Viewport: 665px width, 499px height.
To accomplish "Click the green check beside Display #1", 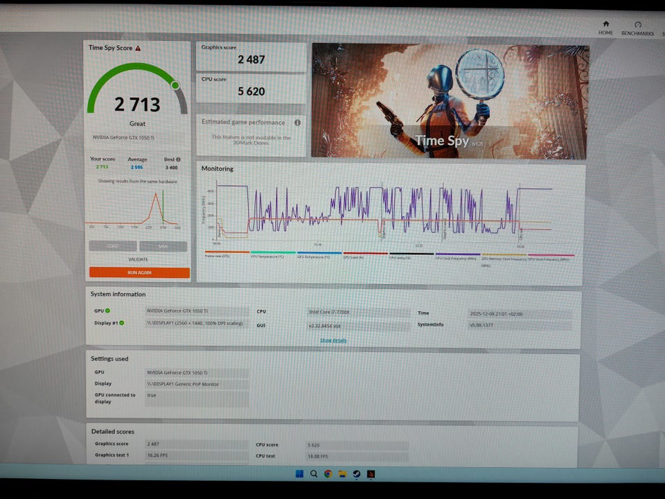I will (x=122, y=323).
